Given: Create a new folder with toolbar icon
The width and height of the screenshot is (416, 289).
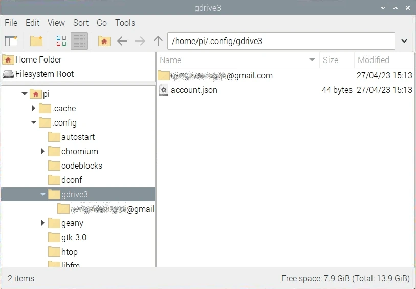Looking at the screenshot, I should click(x=36, y=41).
